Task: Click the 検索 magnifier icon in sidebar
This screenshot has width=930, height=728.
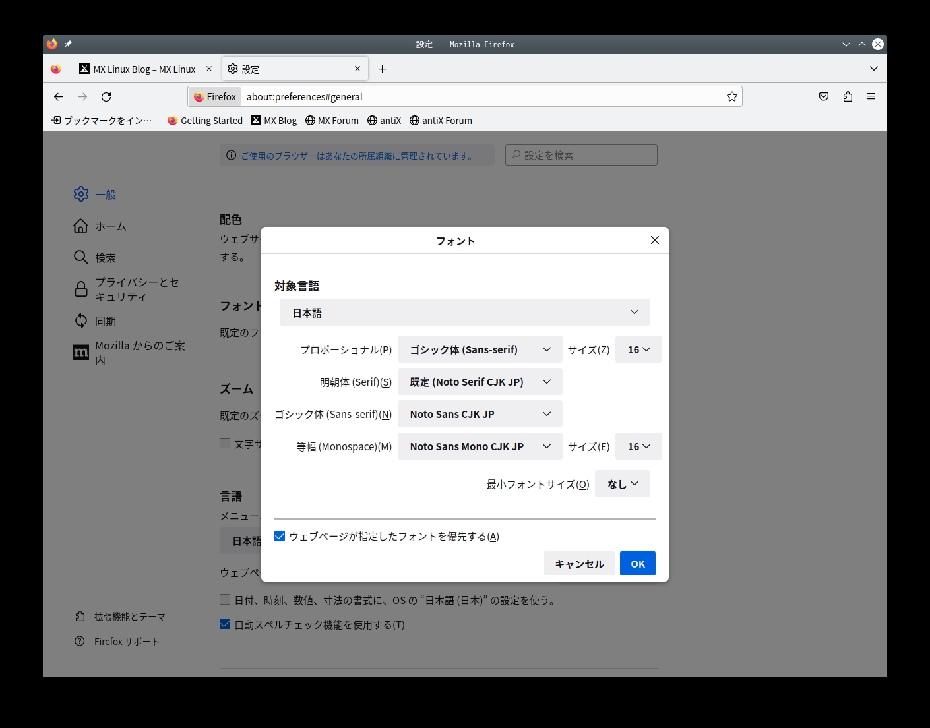Action: pos(80,257)
